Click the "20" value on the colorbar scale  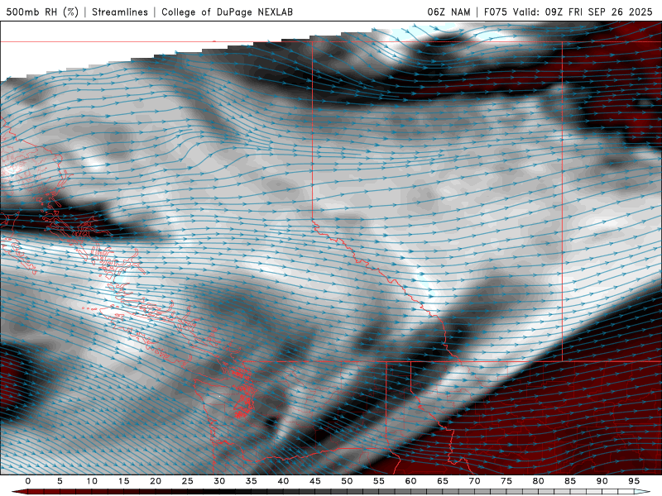tap(156, 481)
